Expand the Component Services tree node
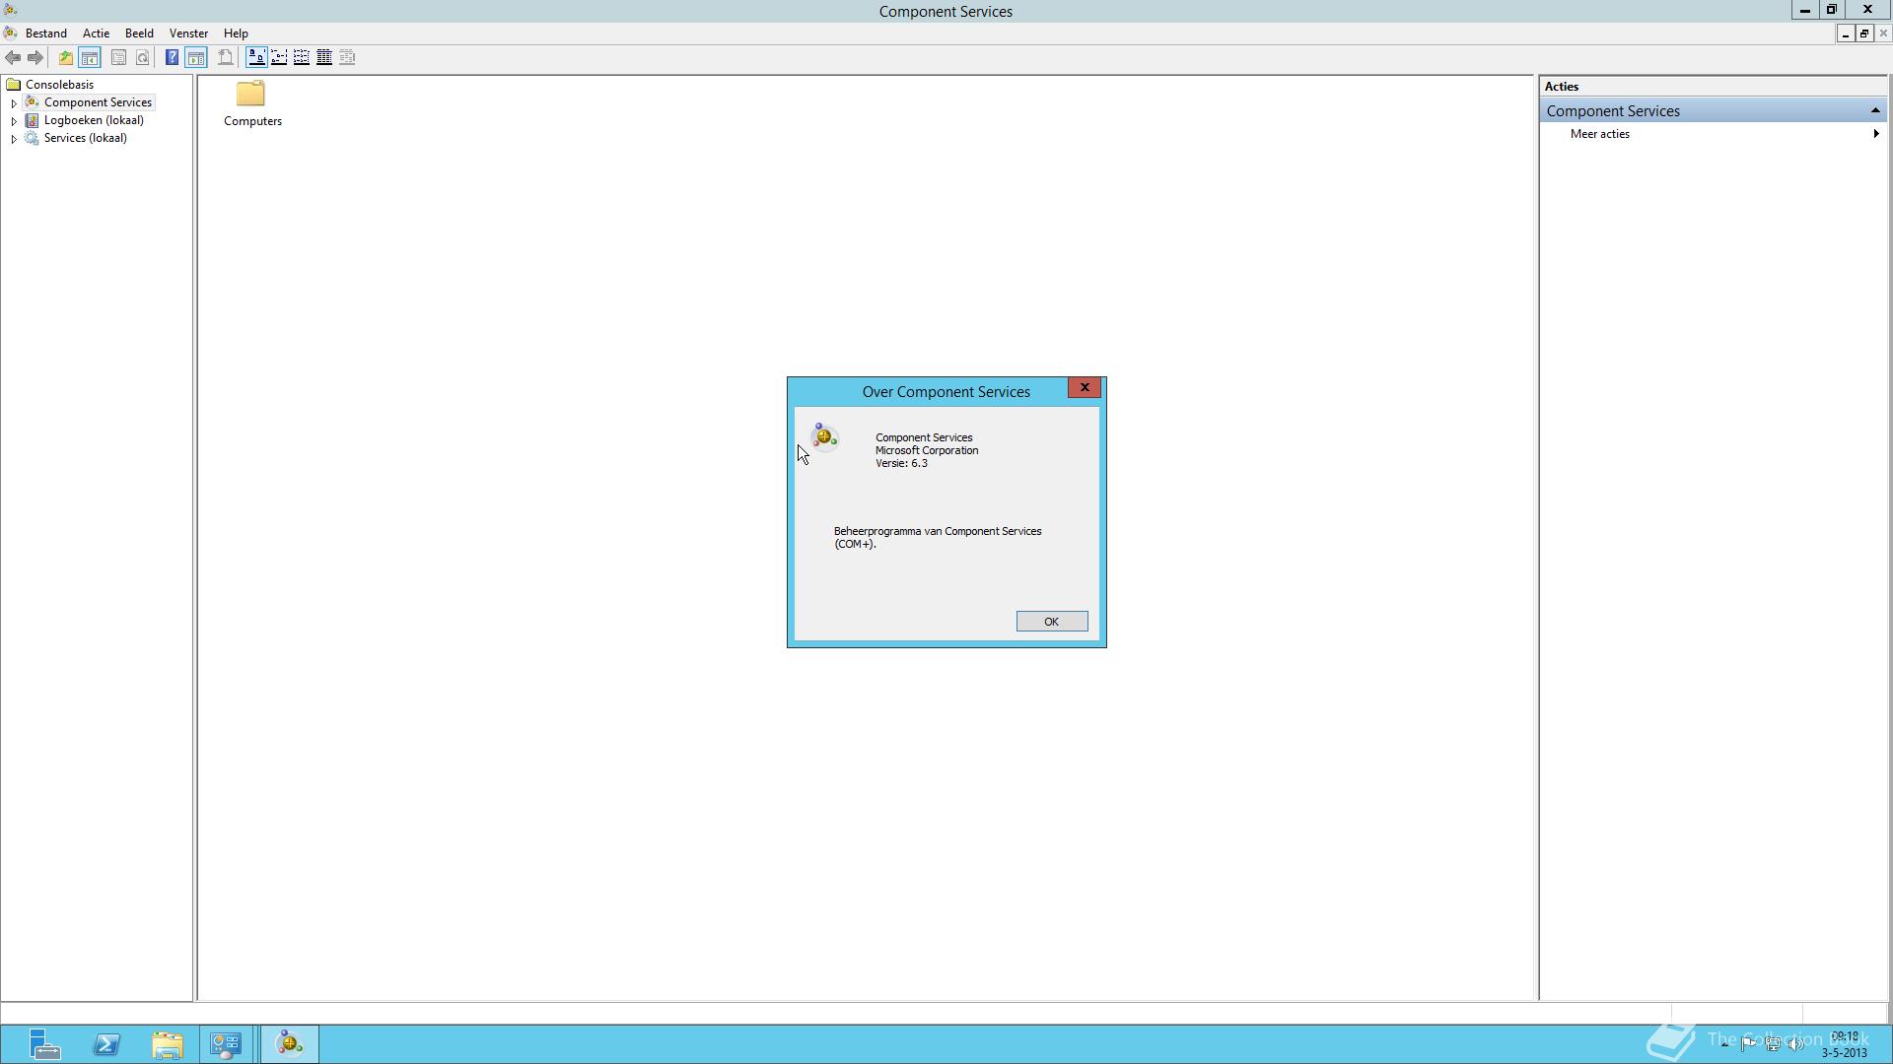The height and width of the screenshot is (1064, 1893). pyautogui.click(x=14, y=103)
